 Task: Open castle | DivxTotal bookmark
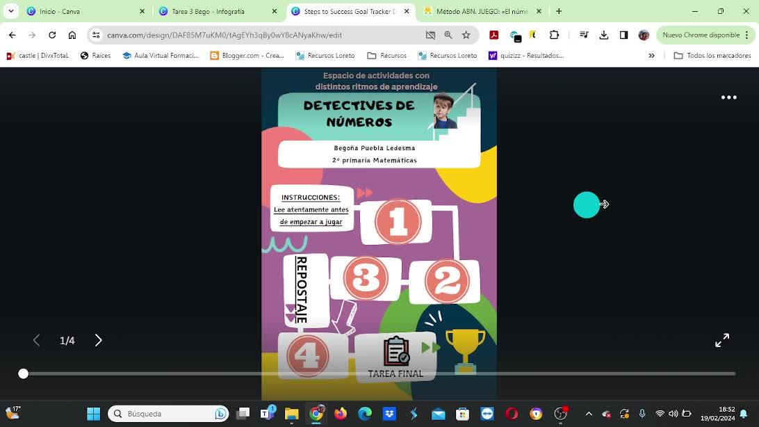click(38, 56)
